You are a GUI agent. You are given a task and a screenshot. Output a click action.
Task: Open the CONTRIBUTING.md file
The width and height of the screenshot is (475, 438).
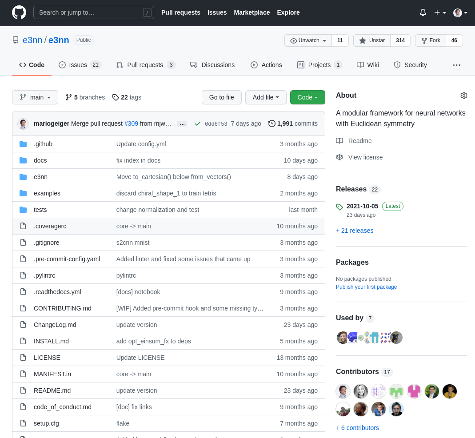[x=63, y=308]
